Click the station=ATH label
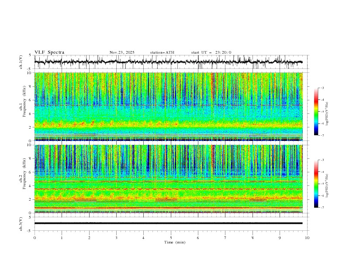The image size is (346, 267). [x=162, y=52]
